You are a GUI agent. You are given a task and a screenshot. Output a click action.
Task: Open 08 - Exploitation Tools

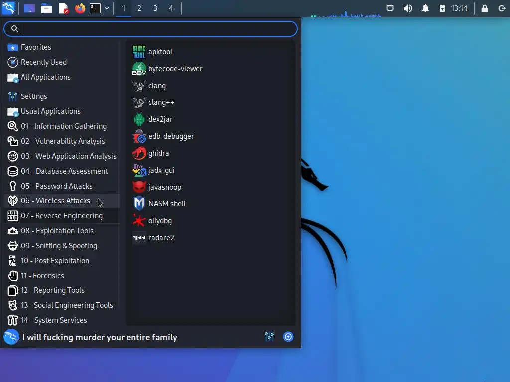tap(62, 231)
